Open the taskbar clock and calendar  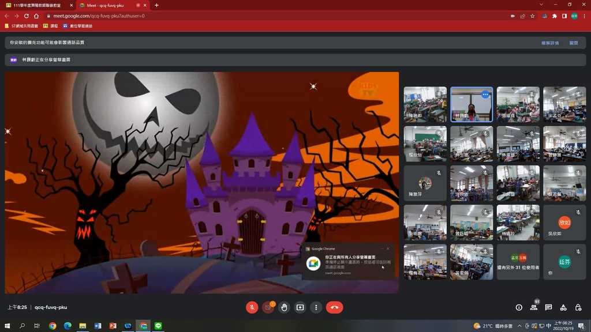tap(563, 326)
